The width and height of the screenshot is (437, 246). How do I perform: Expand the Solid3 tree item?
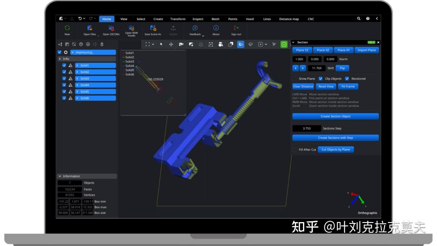tap(77, 79)
